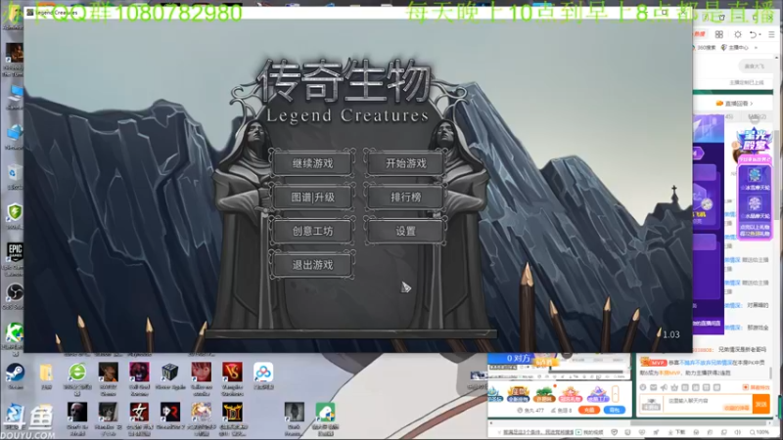
Task: Click 退出游戏 to quit the game
Action: pos(312,265)
